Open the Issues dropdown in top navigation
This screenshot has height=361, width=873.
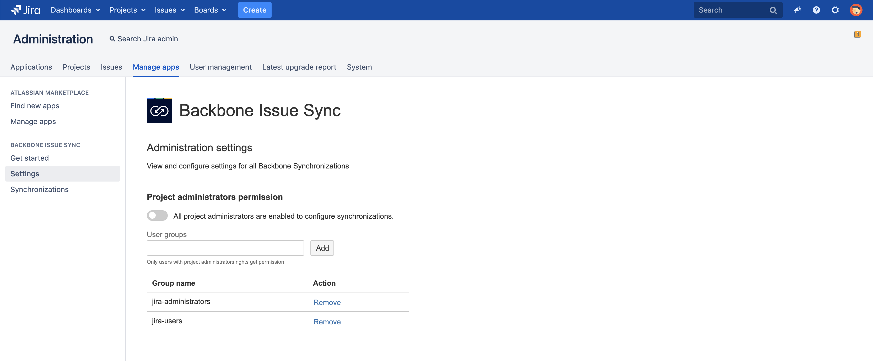(169, 10)
